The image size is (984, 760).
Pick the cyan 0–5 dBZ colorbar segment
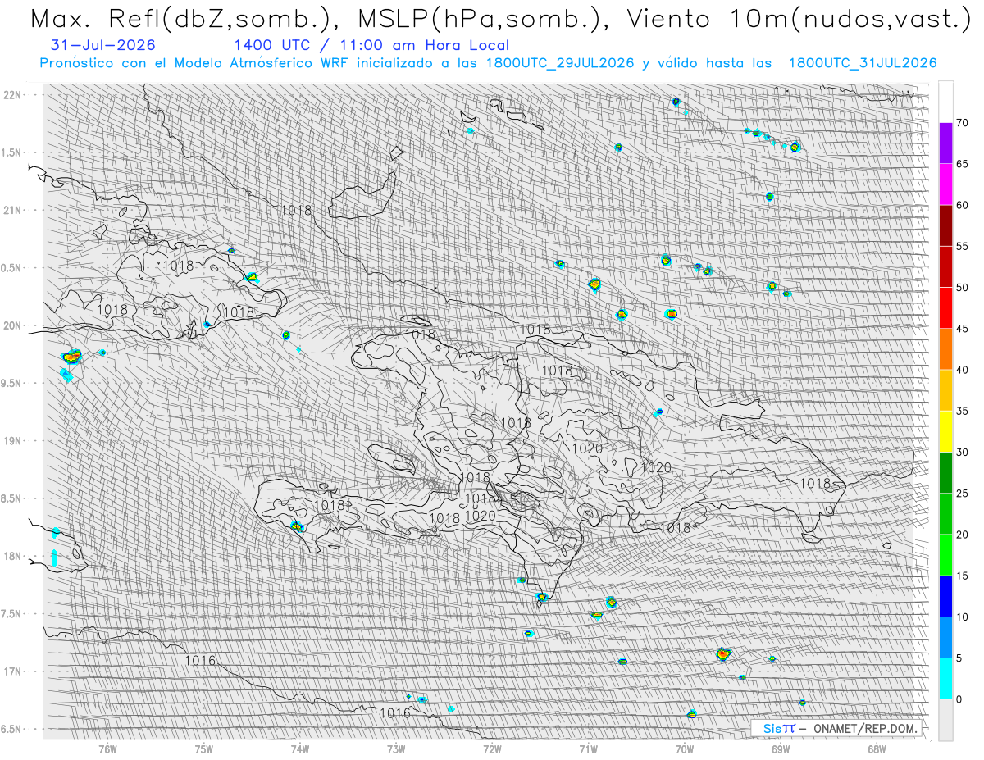945,678
